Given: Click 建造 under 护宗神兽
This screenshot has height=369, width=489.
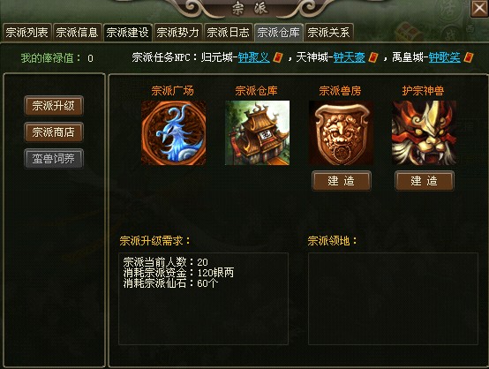Looking at the screenshot, I should pyautogui.click(x=425, y=181).
